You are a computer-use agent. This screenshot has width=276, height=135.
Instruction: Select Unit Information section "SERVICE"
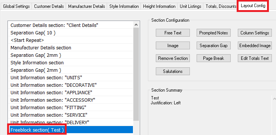pyautogui.click(x=70, y=115)
